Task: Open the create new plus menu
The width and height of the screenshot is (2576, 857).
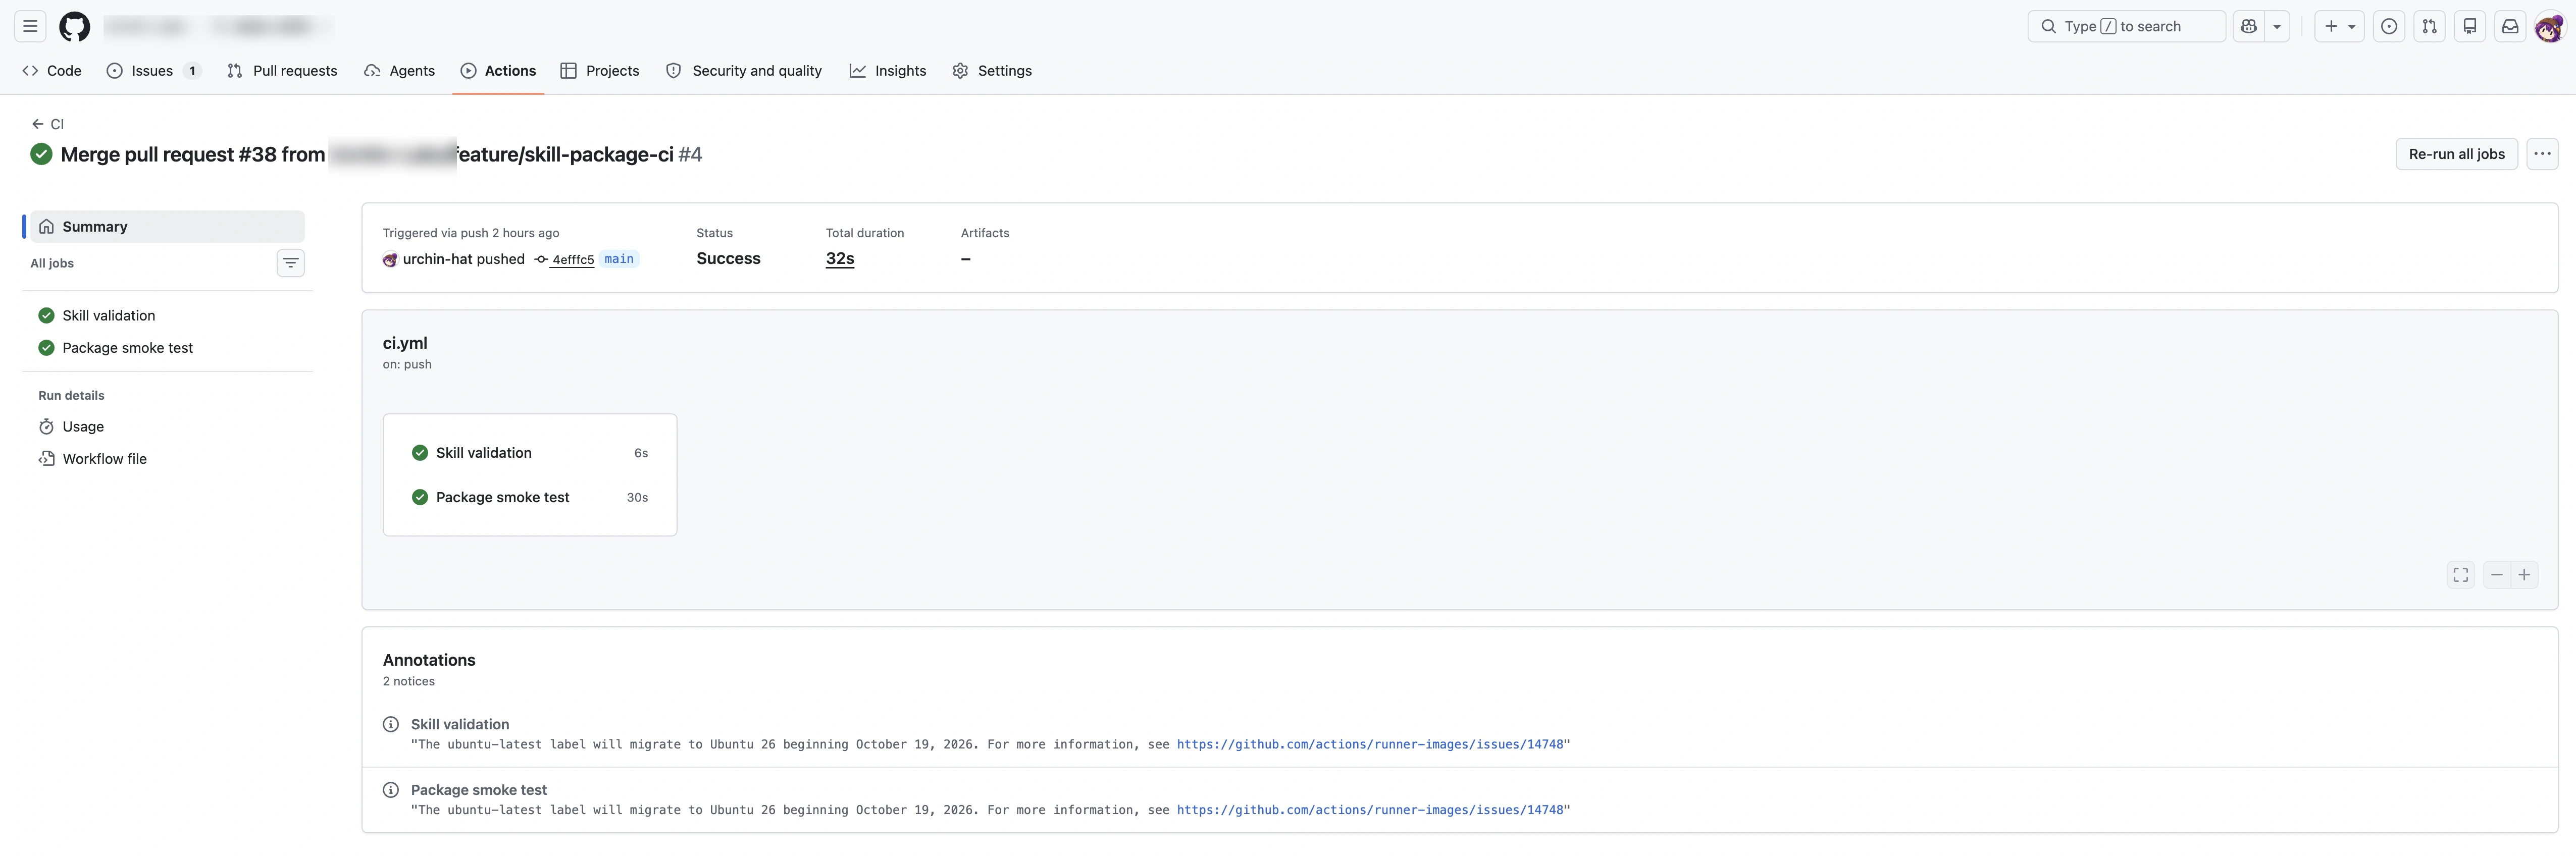Action: 2339,26
